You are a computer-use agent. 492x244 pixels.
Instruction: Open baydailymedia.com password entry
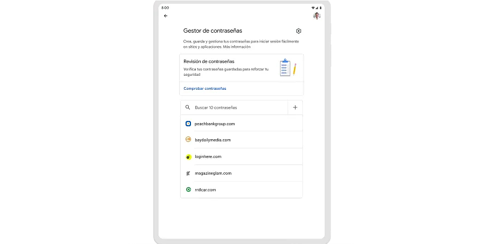point(242,140)
